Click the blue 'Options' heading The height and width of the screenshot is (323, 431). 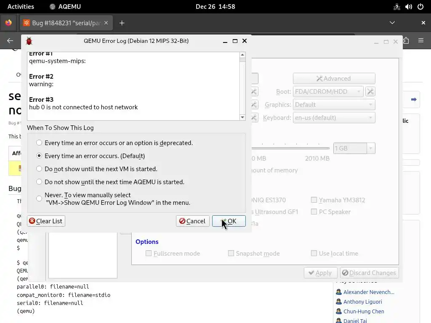[x=147, y=242]
